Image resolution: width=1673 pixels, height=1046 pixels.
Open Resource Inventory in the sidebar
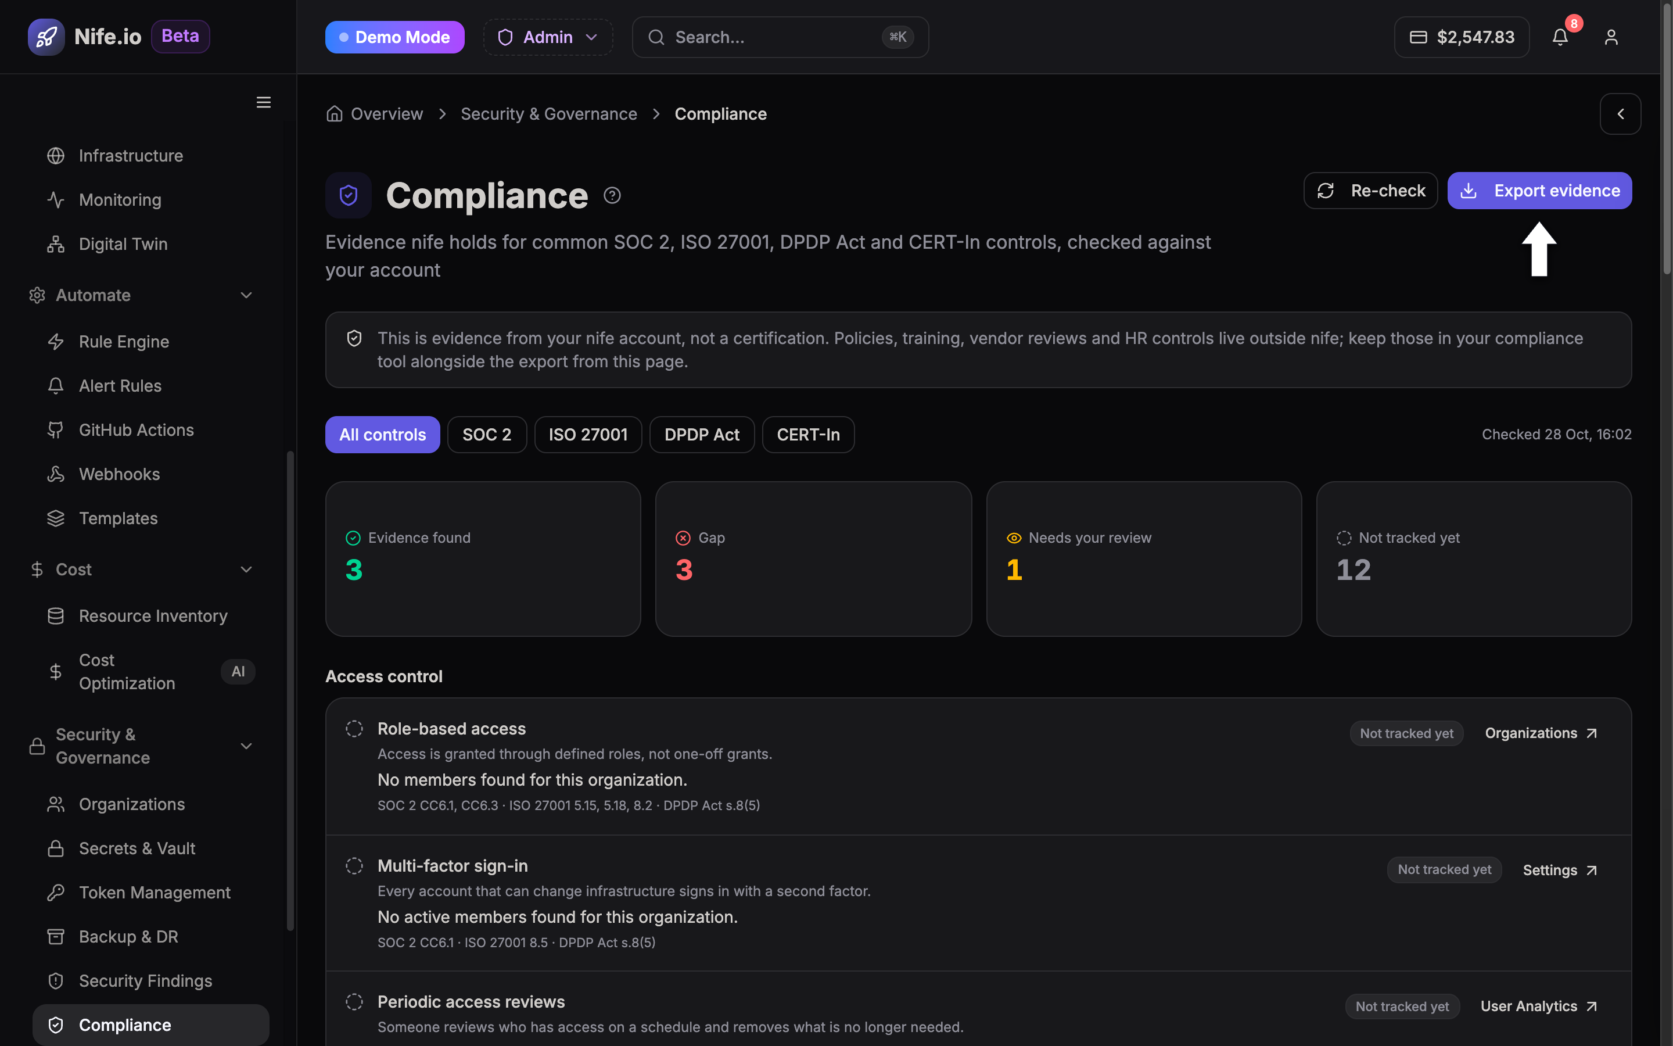click(x=150, y=617)
